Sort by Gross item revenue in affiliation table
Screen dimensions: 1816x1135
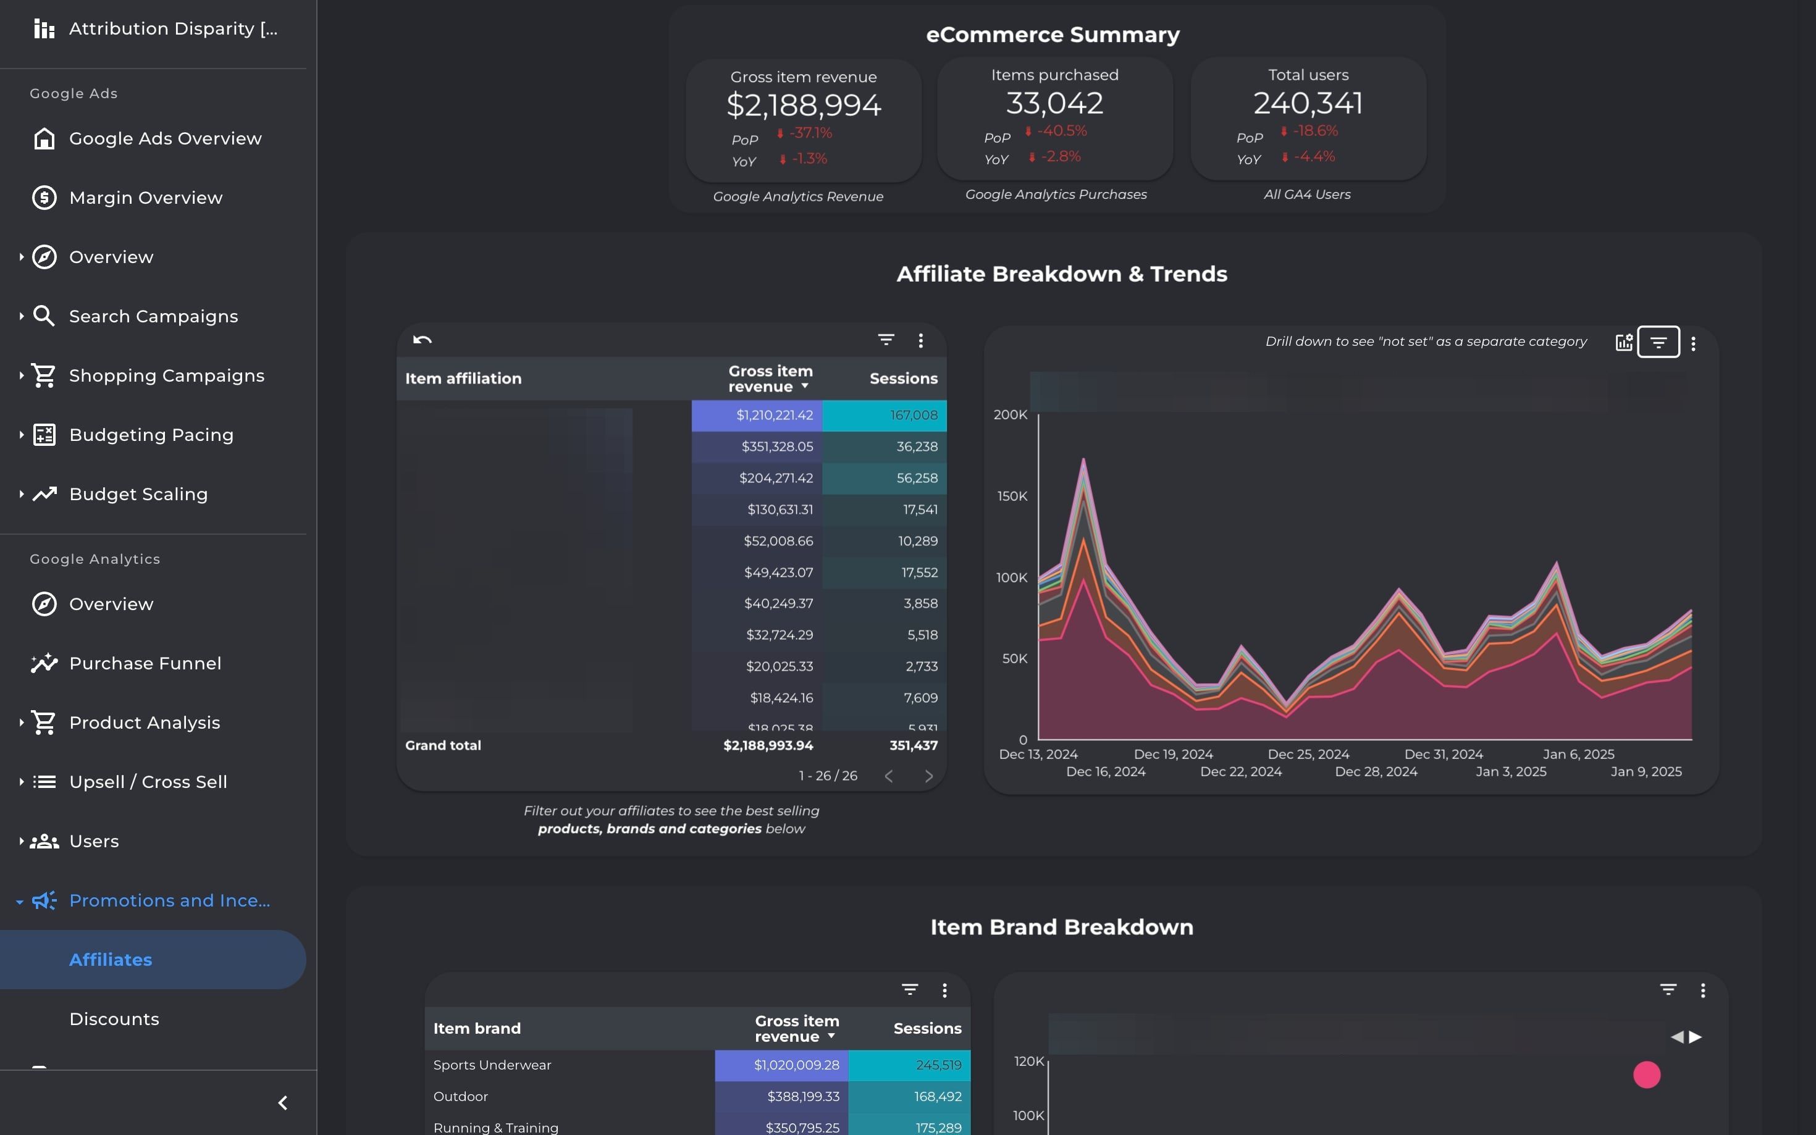coord(770,379)
